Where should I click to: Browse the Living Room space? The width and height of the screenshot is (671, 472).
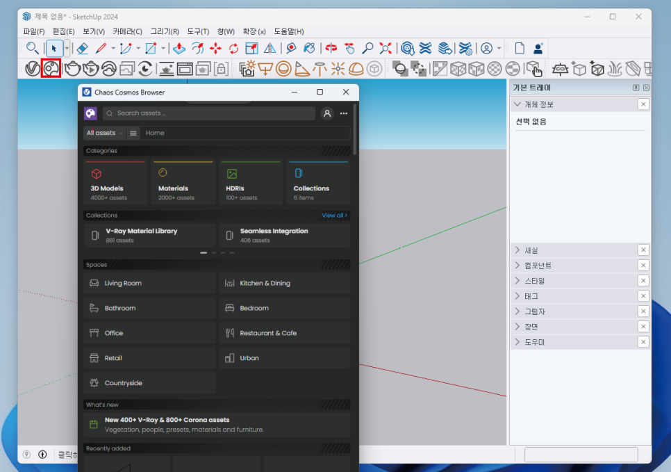[149, 283]
